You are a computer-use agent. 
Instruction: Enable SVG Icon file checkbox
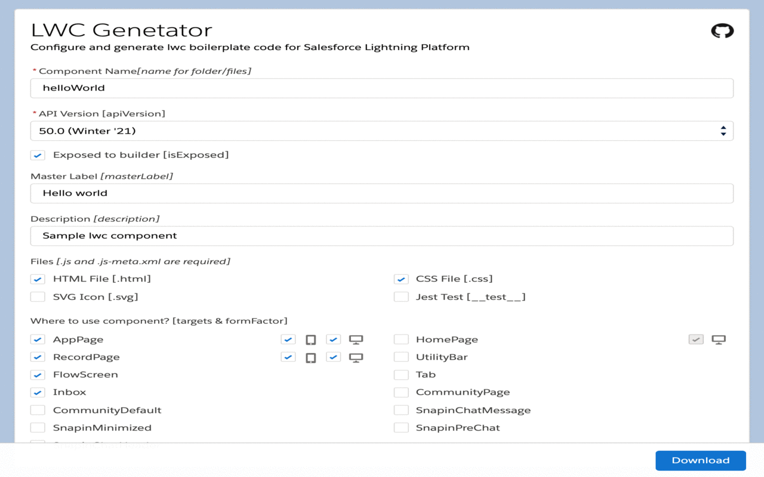(38, 297)
